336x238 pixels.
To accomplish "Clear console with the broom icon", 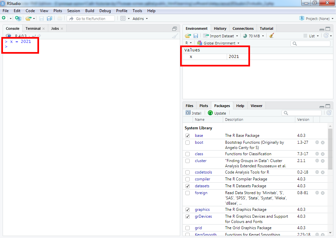I will point(175,36).
